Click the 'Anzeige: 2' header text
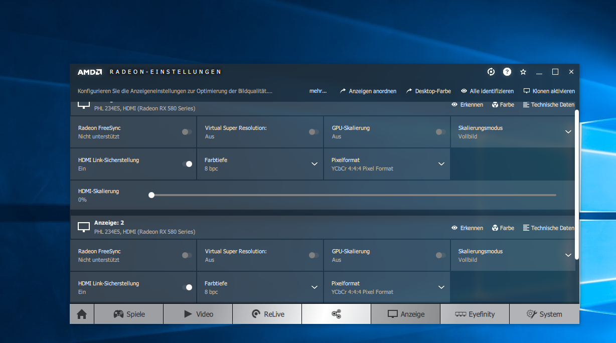The width and height of the screenshot is (616, 343). click(x=108, y=223)
